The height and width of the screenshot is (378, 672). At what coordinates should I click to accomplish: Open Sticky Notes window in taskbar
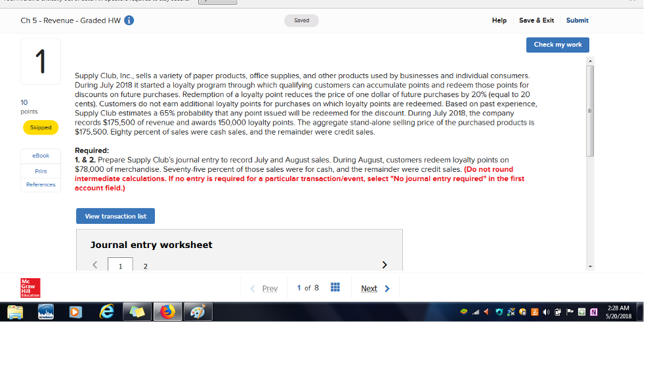pos(137,312)
